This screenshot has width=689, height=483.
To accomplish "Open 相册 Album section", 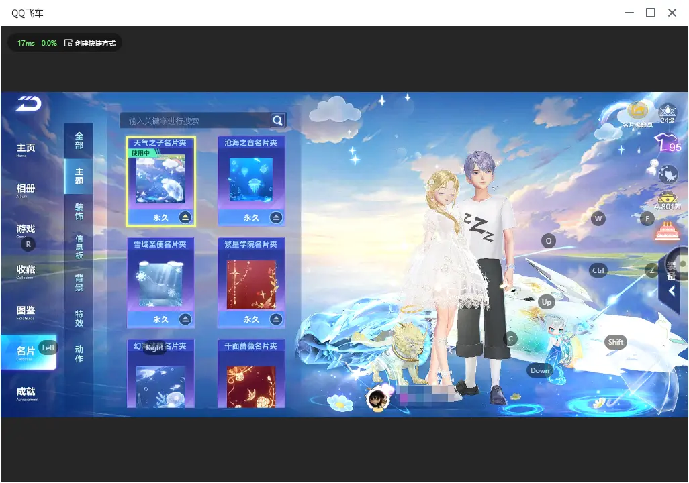I will pos(26,190).
